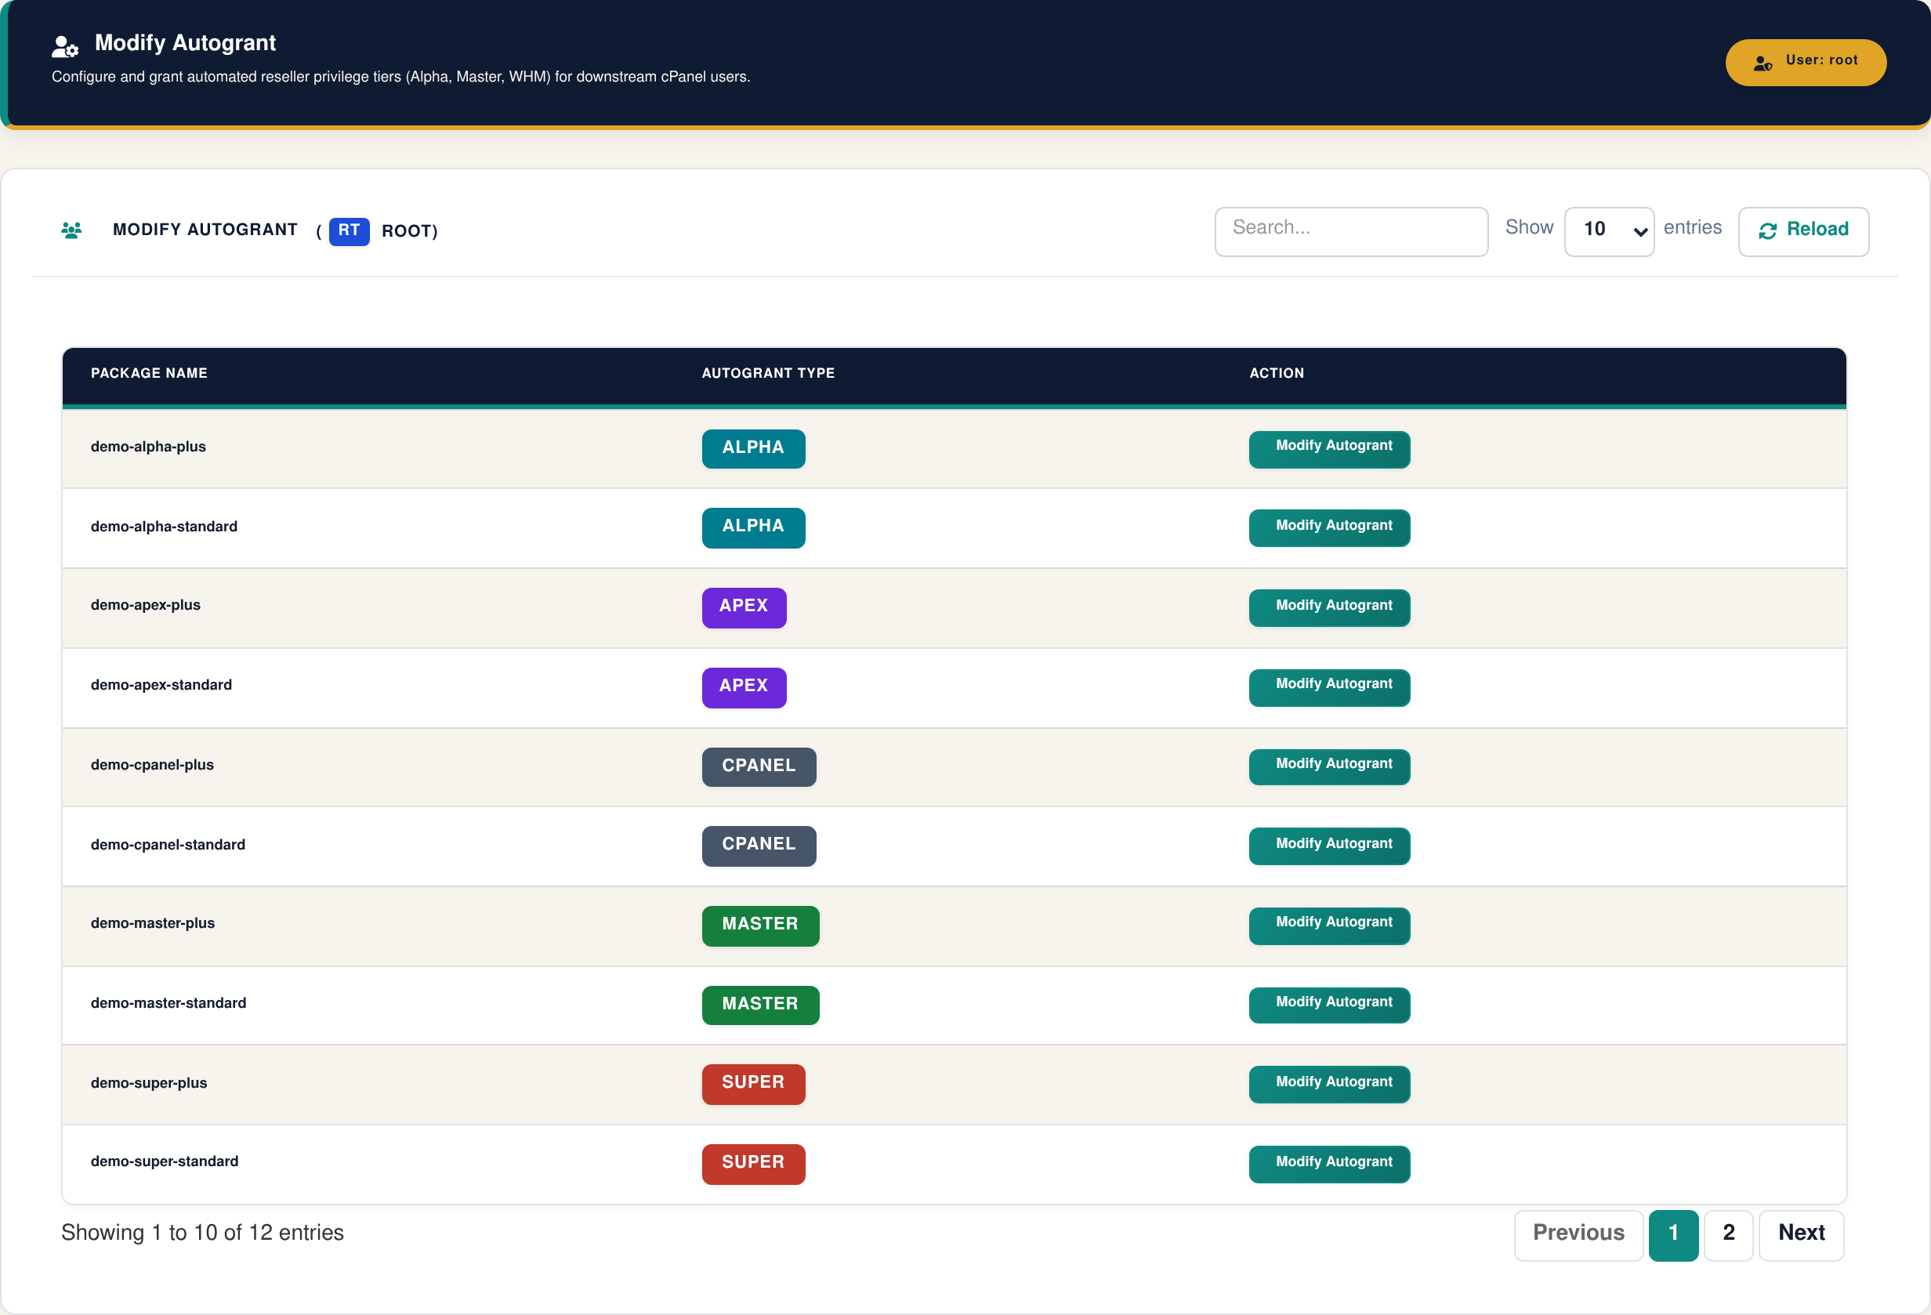Sort by Package Name column header
The image size is (1931, 1315).
[149, 373]
